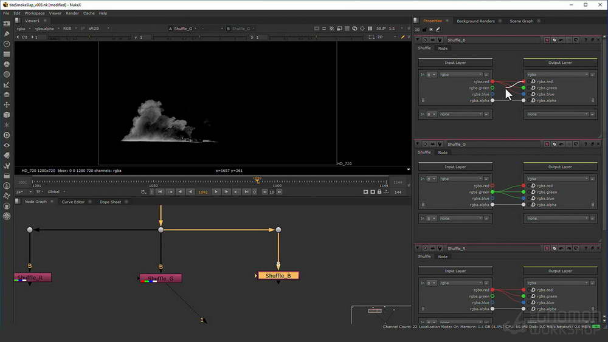Image resolution: width=608 pixels, height=342 pixels.
Task: Open the Keyer nodes toolbar icon
Action: 7,84
